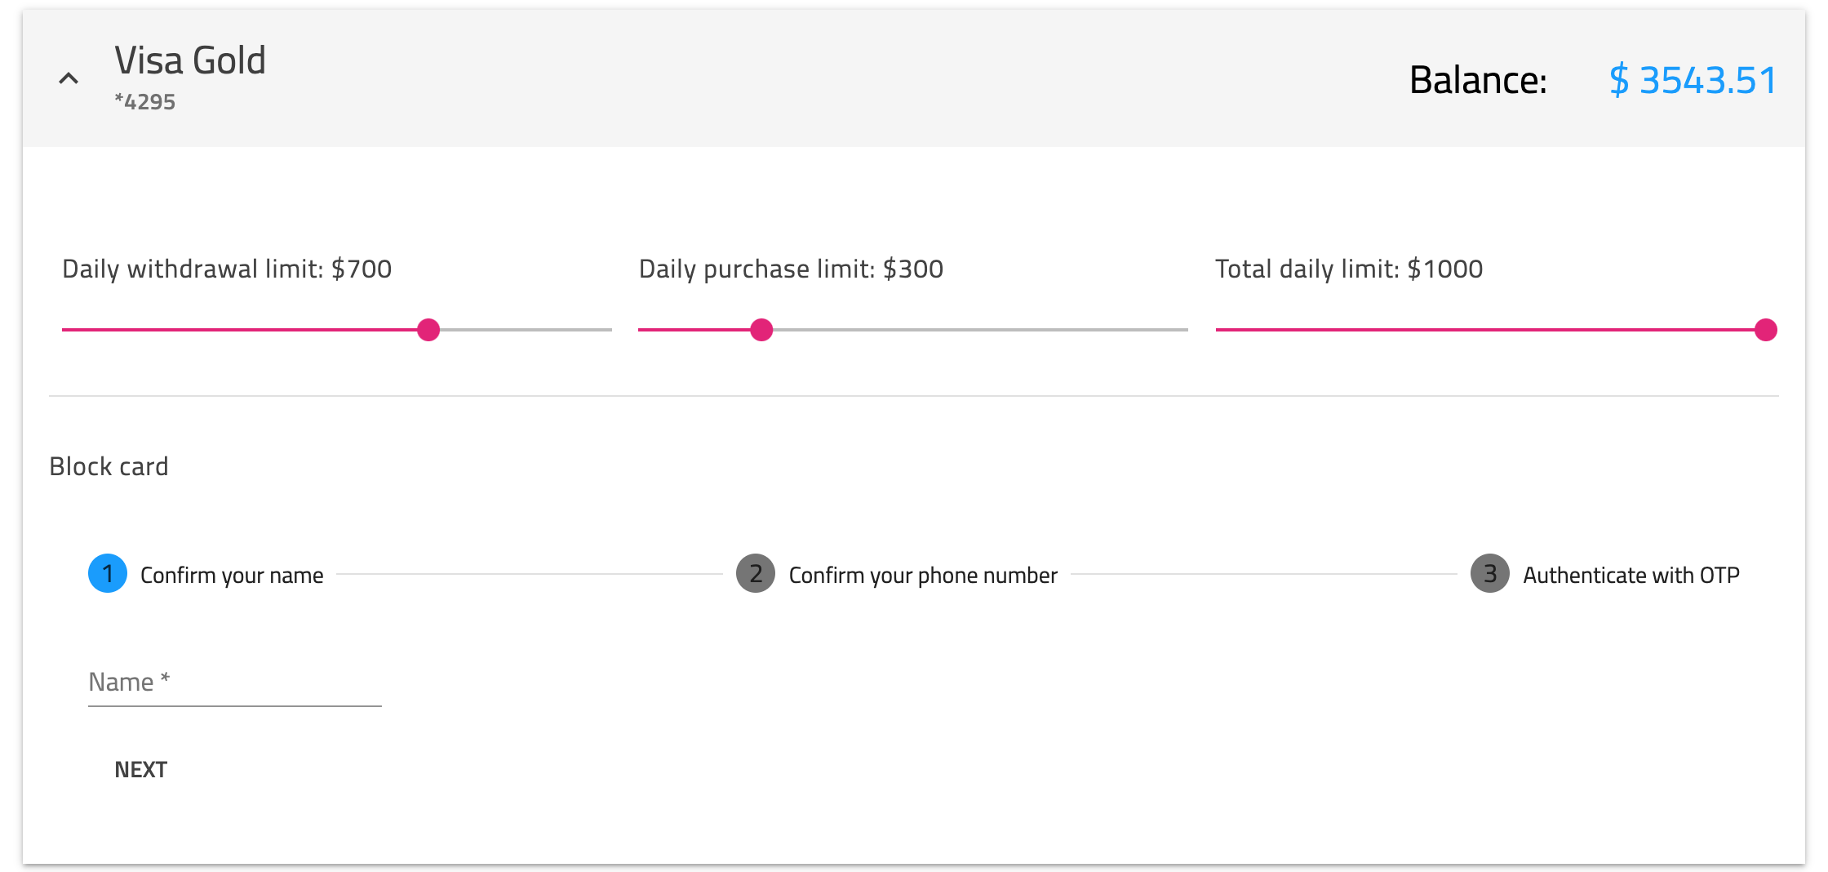Select the Confirm your name step label
This screenshot has width=1828, height=872.
coord(232,576)
